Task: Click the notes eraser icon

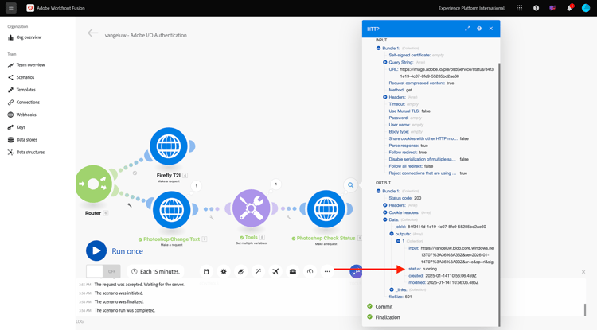Action: [240, 271]
